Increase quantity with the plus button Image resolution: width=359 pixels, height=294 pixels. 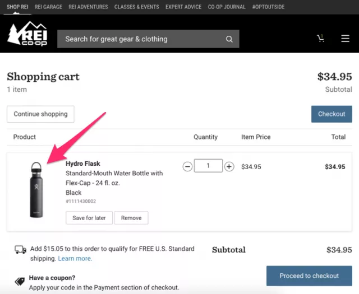[229, 166]
